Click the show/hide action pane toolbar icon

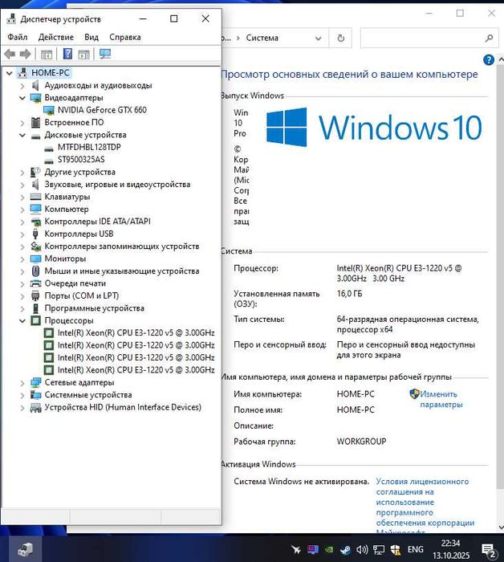83,55
